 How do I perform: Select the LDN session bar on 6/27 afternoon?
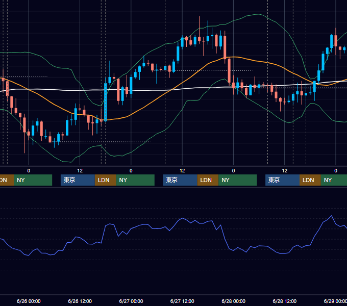click(x=208, y=180)
